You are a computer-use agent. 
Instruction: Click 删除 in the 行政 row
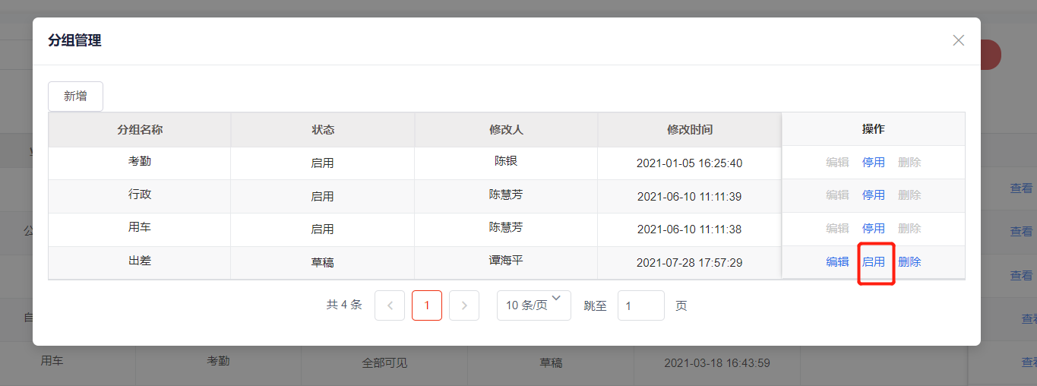[x=909, y=195]
